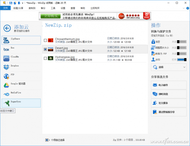Open the Chrysanthemum.jpg flower thumbnail
The height and width of the screenshot is (146, 190).
(50, 40)
